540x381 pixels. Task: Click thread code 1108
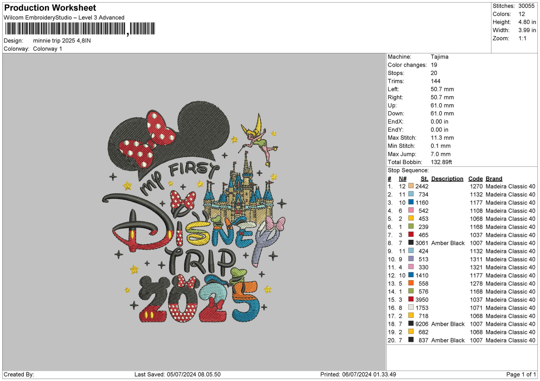(476, 210)
